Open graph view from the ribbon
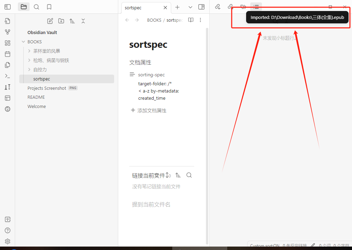352x250 pixels. 8,32
